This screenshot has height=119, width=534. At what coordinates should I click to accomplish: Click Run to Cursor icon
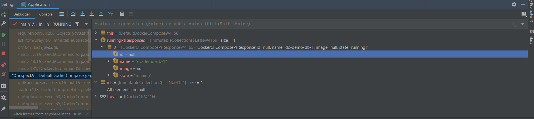[110, 14]
